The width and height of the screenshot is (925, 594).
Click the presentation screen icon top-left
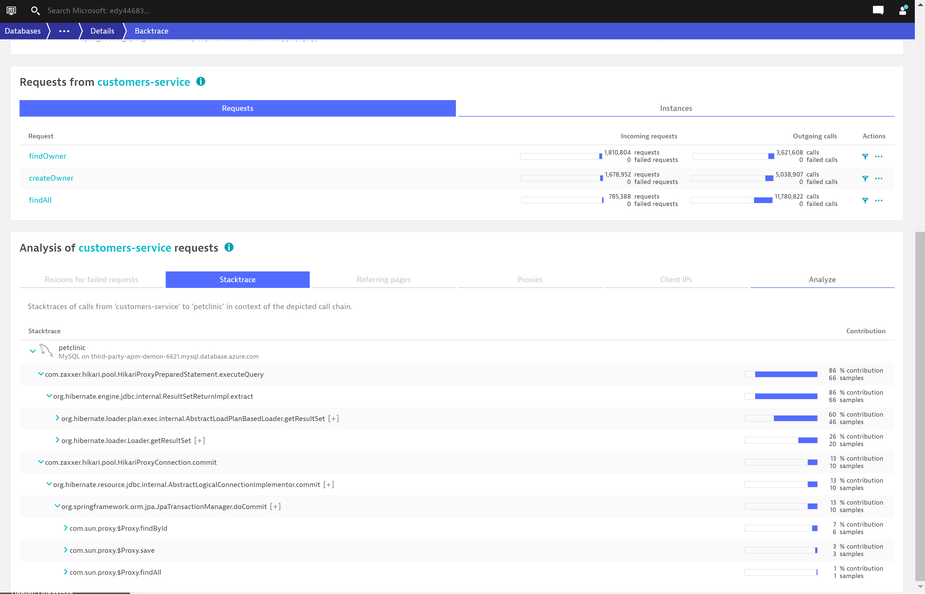[x=11, y=11]
